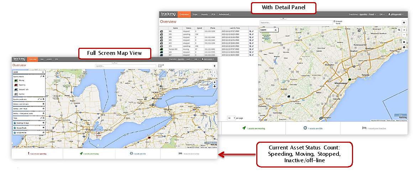The height and width of the screenshot is (176, 420).
Task: Sort table by Speed column header
Action: [199, 28]
